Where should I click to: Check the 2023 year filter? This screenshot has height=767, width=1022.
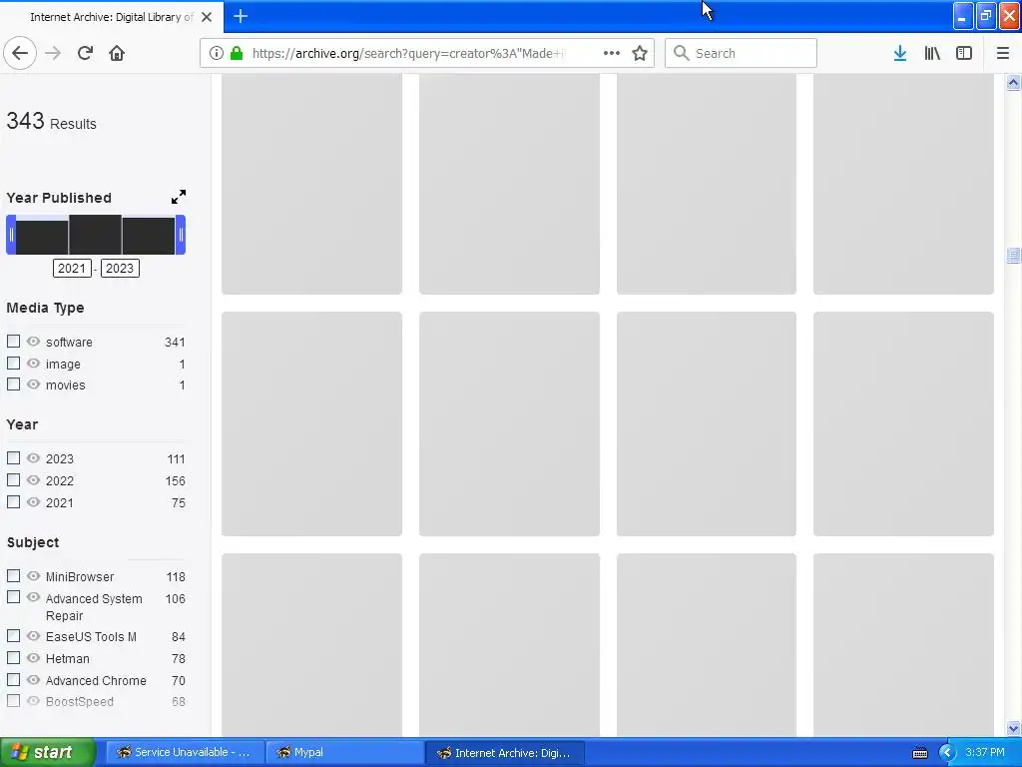(x=13, y=457)
